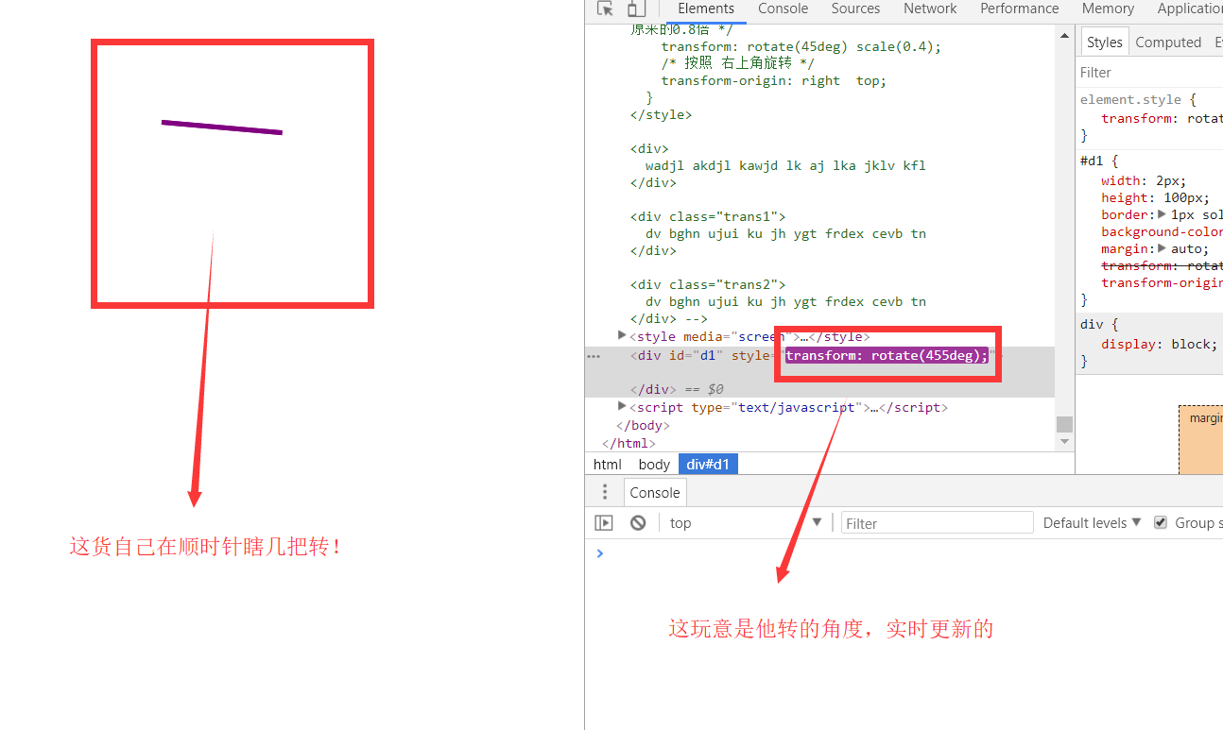This screenshot has width=1223, height=730.
Task: Open the Default levels dropdown
Action: click(1092, 522)
